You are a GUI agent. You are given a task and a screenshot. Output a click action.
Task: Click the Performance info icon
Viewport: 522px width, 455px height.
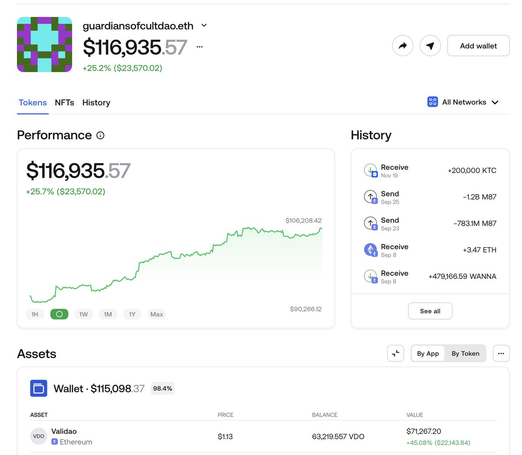click(x=100, y=135)
